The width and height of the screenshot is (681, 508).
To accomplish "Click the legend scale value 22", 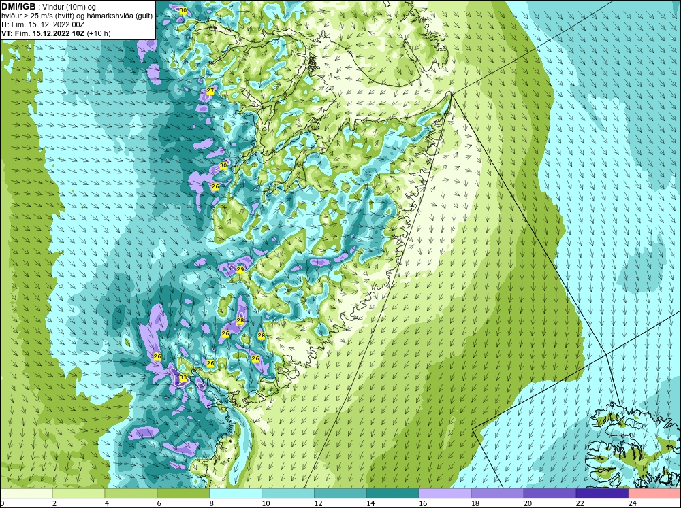I will point(580,503).
